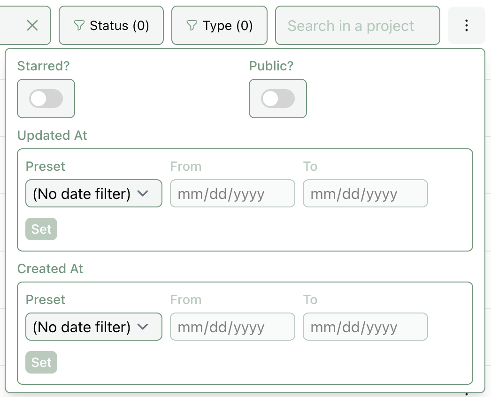491x397 pixels.
Task: Click Created At To date field
Action: pos(365,327)
